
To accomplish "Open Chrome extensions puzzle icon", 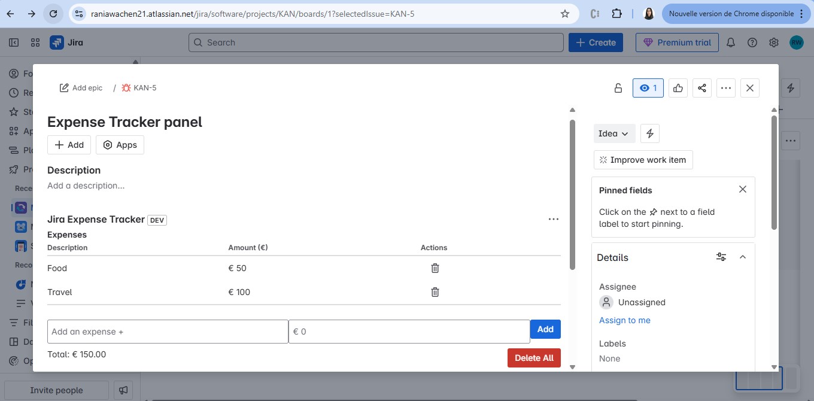I will (x=617, y=13).
